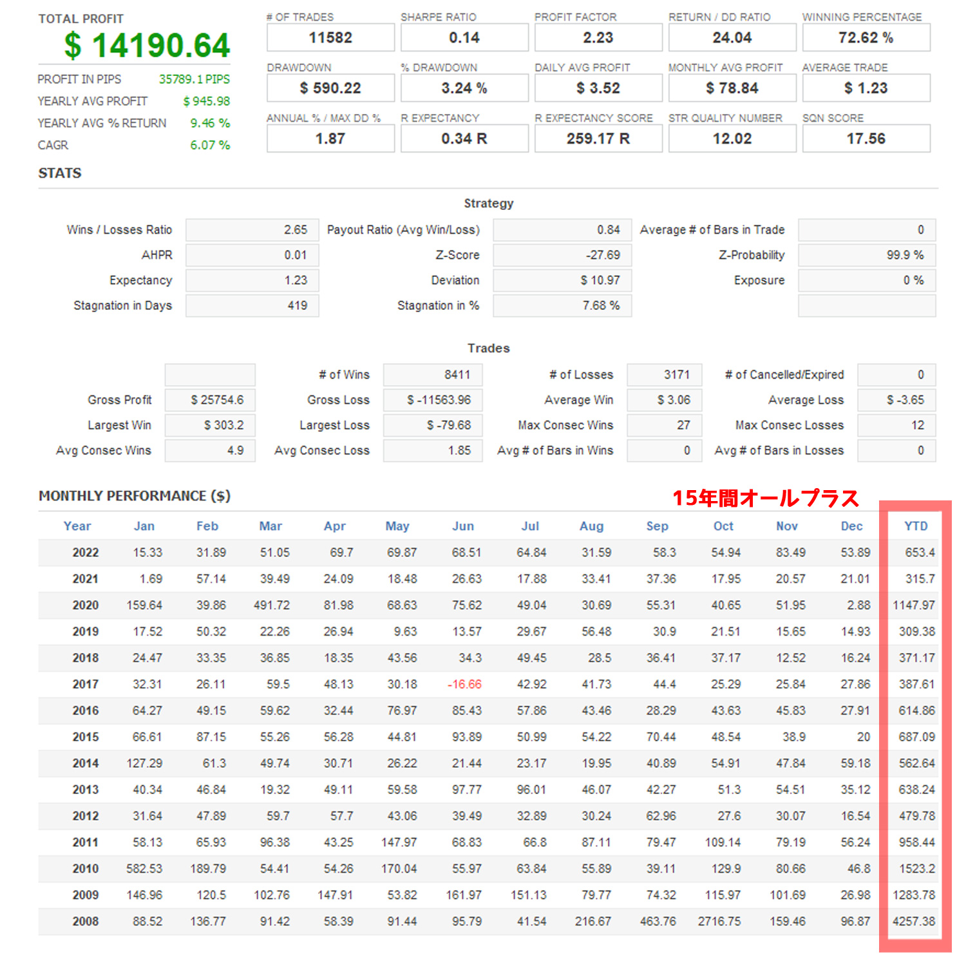Click the Winning Percentage value box
The width and height of the screenshot is (966, 957).
tap(866, 38)
